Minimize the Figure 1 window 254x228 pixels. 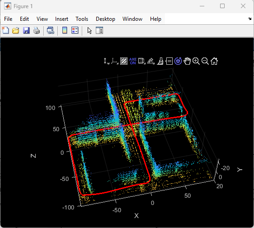[202, 6]
